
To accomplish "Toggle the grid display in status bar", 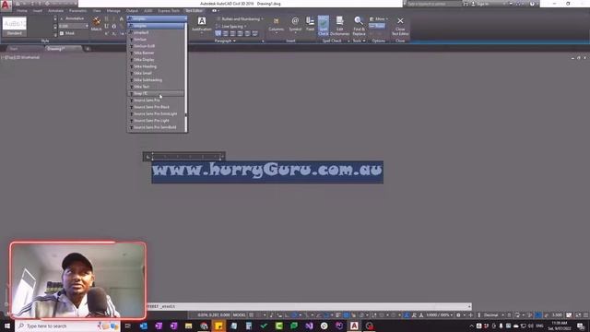I will [x=252, y=315].
